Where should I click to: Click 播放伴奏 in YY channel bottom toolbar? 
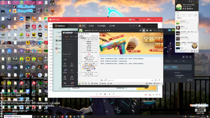coord(103,83)
